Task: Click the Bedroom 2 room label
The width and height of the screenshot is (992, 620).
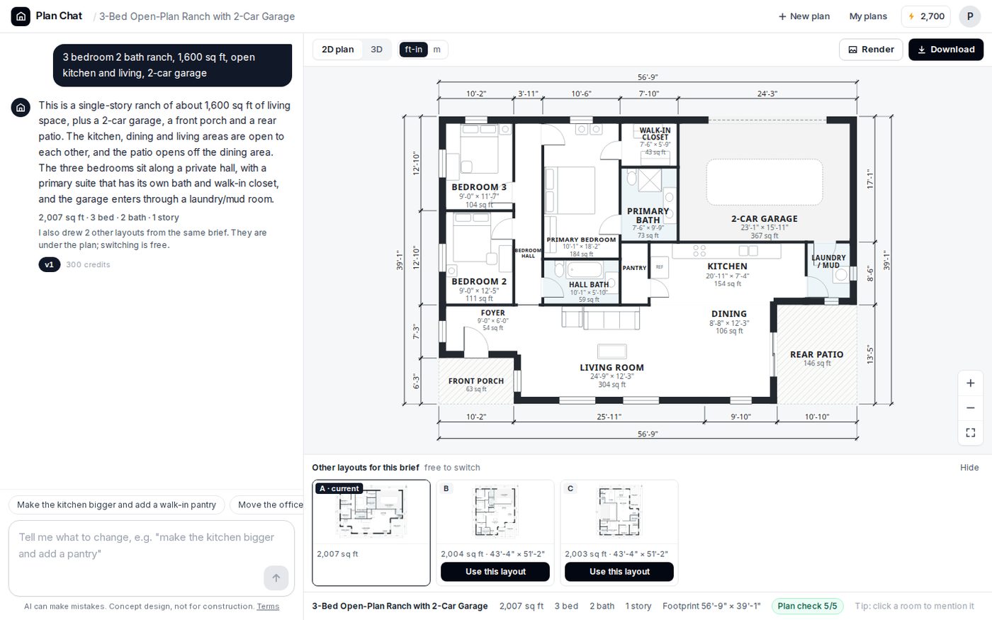Action: 479,281
